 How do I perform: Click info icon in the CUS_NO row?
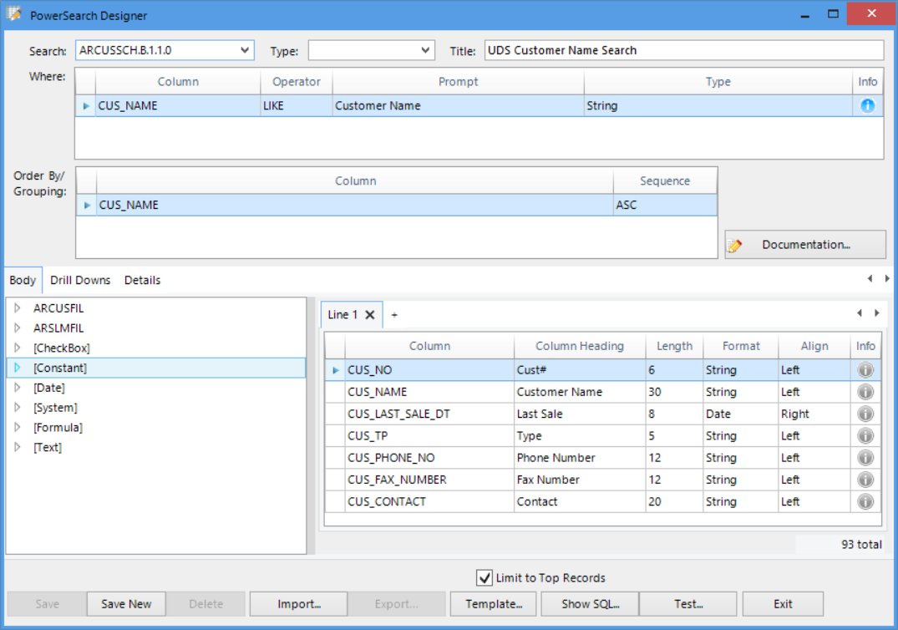coord(865,370)
